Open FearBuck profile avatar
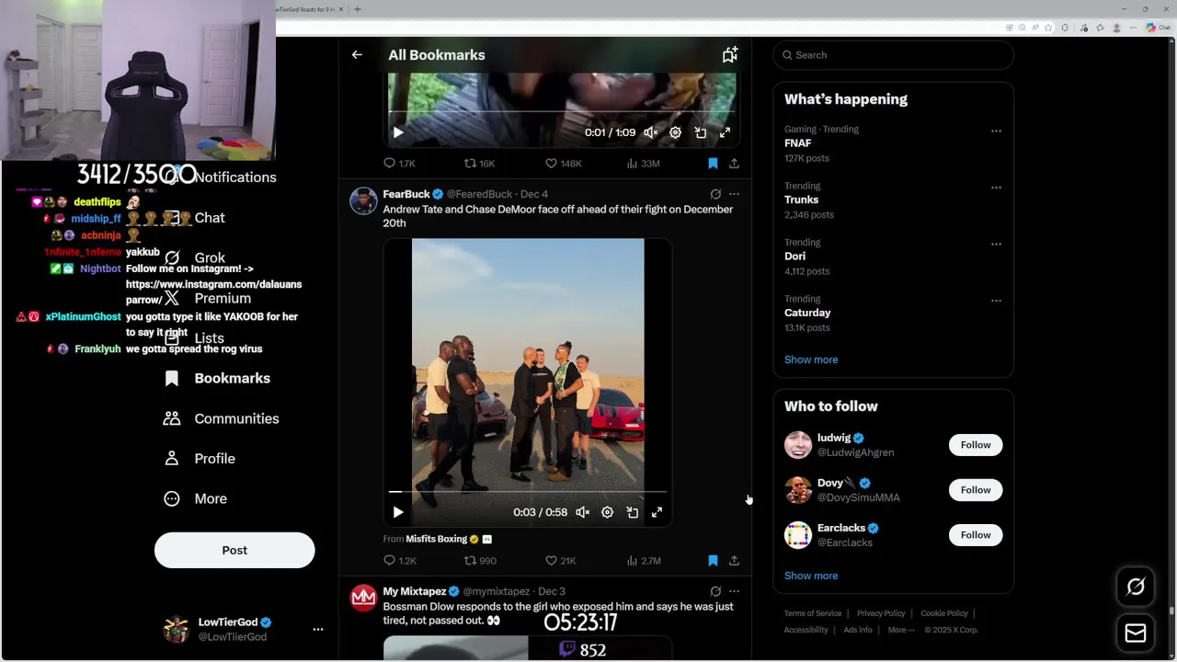Screen dimensions: 1177x662 363,200
